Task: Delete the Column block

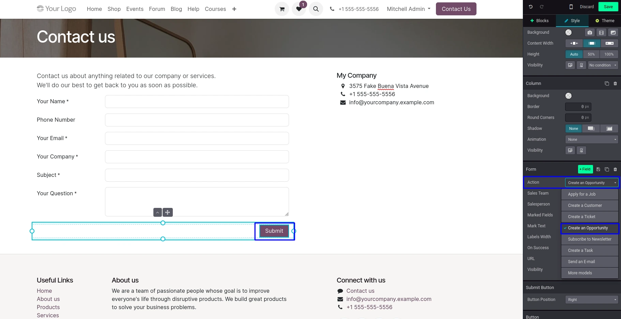Action: 615,83
